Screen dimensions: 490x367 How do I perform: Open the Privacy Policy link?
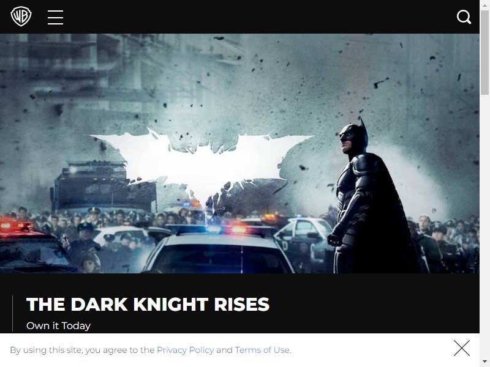click(186, 350)
